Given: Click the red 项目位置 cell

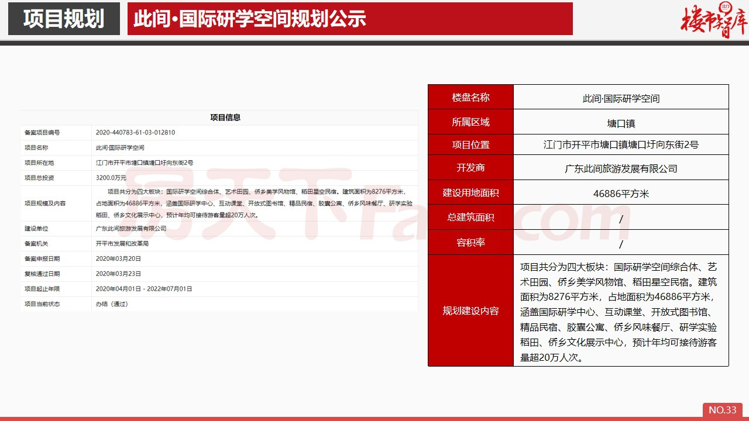Looking at the screenshot, I should click(470, 144).
